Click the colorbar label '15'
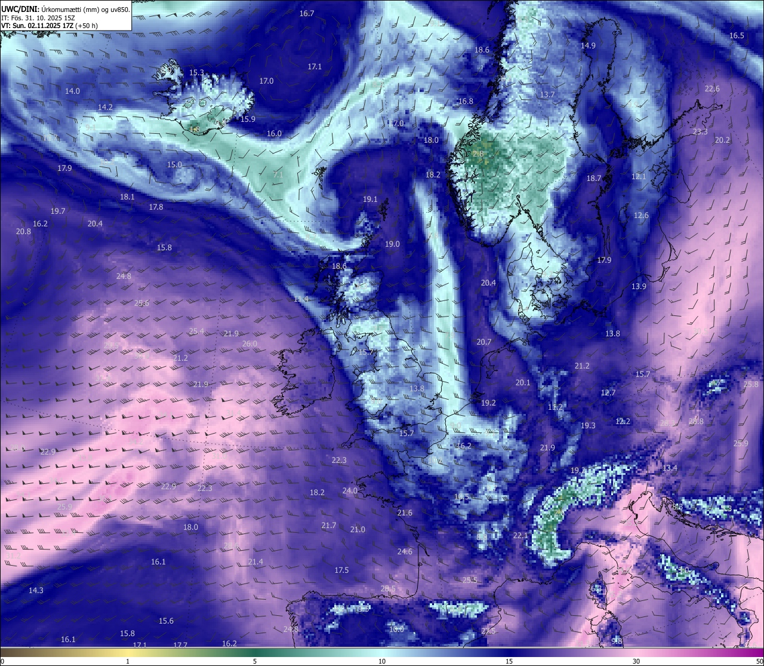 click(x=509, y=661)
